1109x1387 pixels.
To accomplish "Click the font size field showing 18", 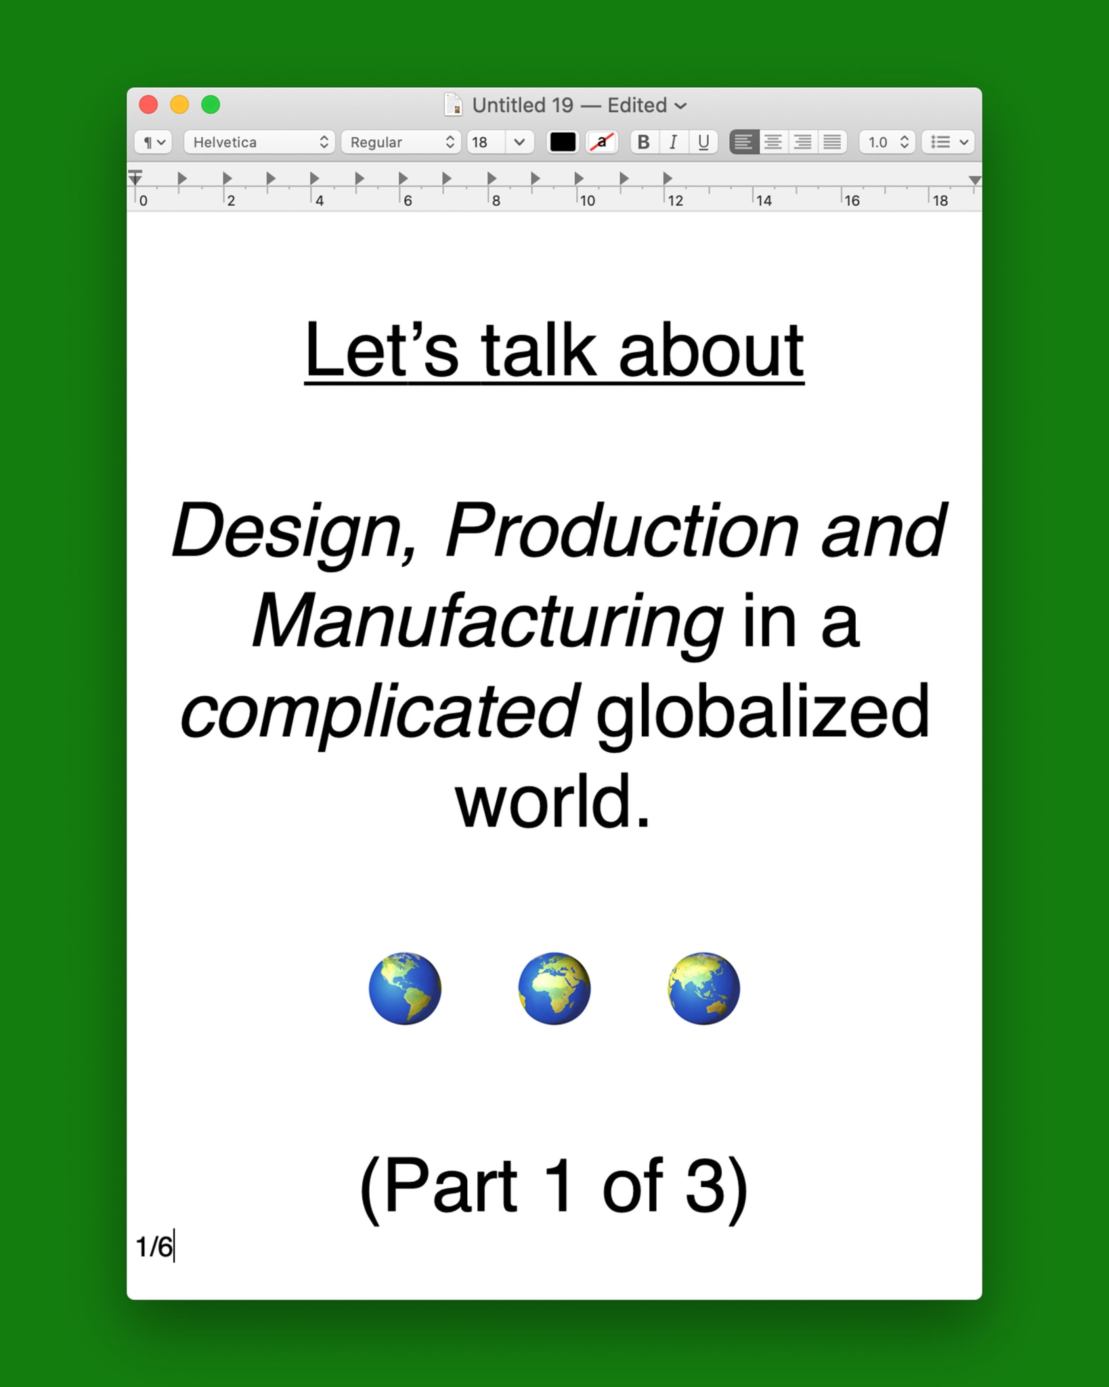I will (x=486, y=142).
